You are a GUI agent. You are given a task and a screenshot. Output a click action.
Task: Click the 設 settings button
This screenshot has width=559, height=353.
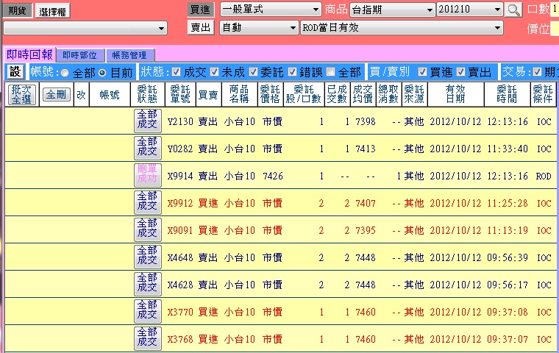click(15, 72)
